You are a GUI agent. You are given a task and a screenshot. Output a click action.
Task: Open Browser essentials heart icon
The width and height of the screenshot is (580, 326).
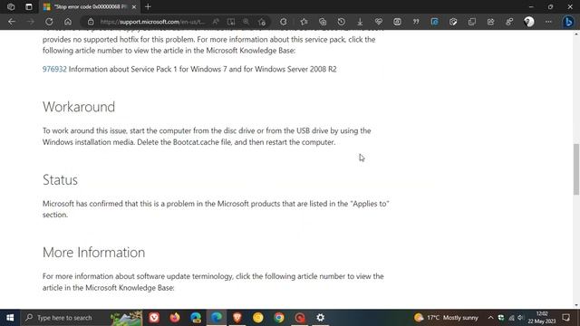tap(379, 22)
